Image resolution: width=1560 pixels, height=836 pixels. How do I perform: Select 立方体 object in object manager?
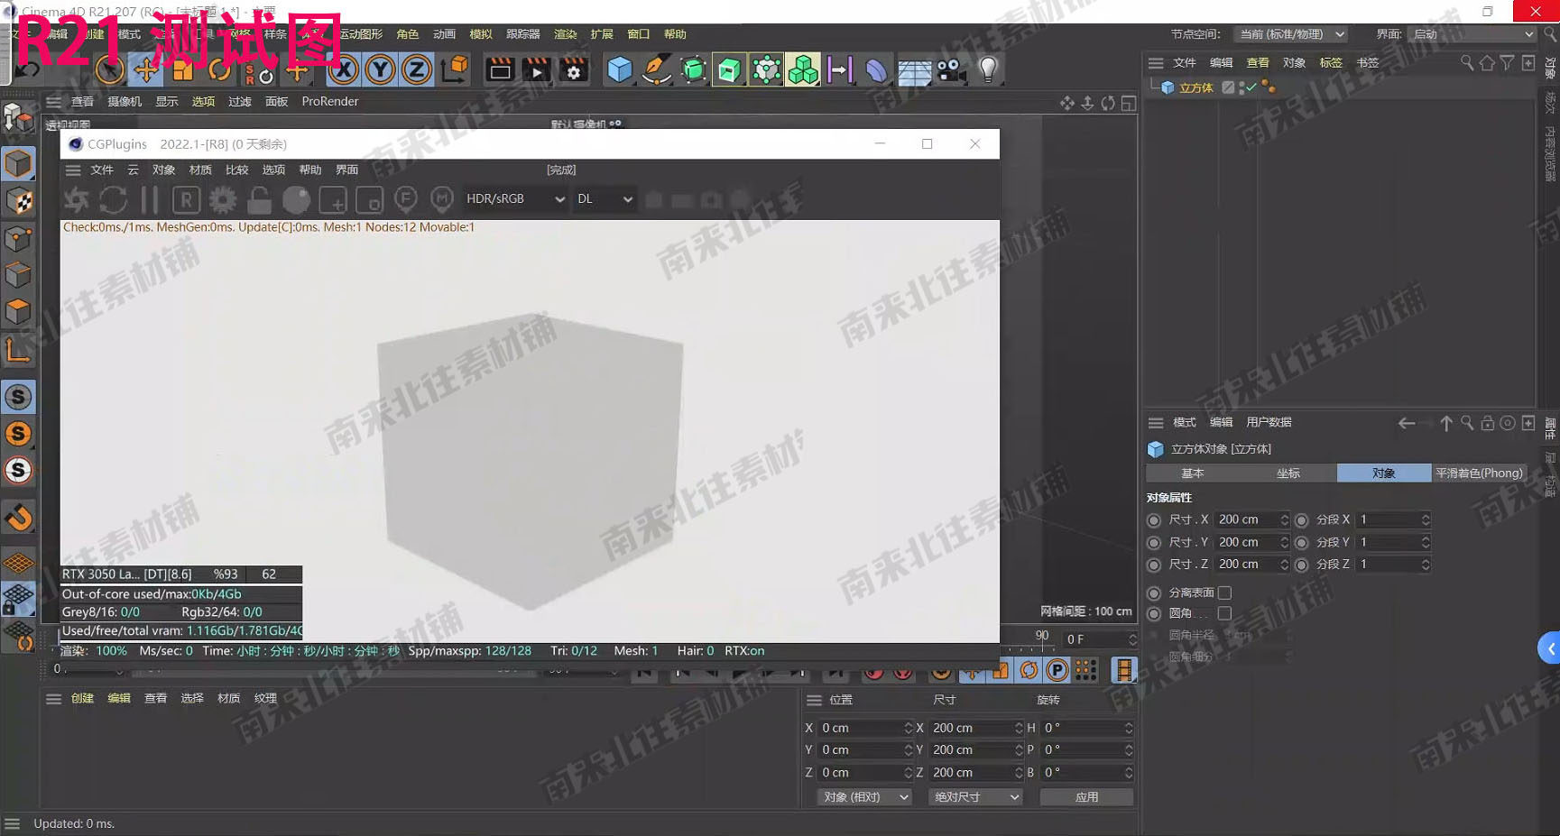point(1195,87)
